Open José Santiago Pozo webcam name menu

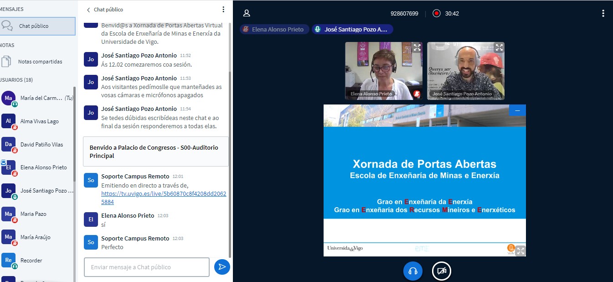(462, 94)
